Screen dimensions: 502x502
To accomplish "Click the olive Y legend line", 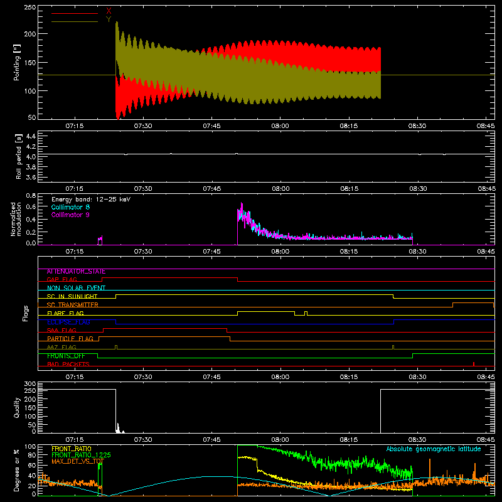I will (x=74, y=22).
